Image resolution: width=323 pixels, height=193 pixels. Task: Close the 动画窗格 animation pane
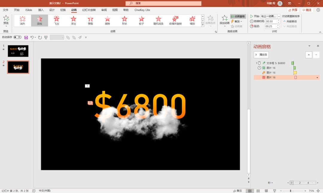click(x=318, y=46)
